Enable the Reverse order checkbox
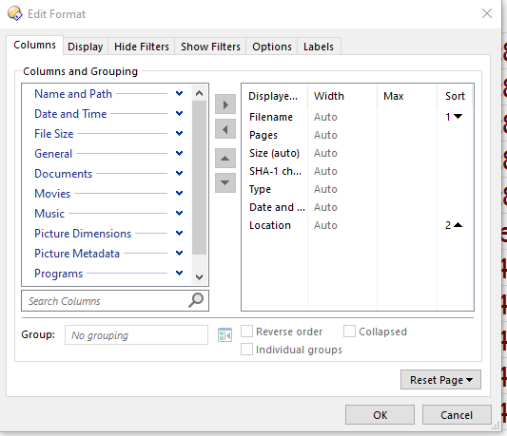The width and height of the screenshot is (507, 436). [246, 332]
